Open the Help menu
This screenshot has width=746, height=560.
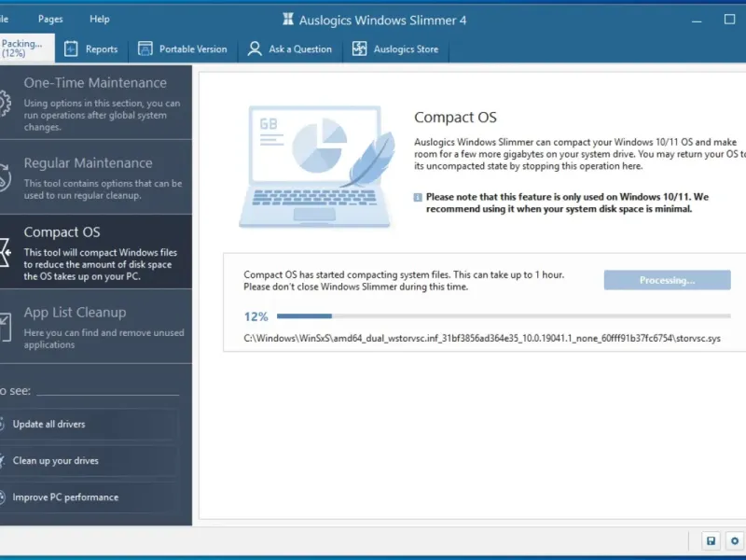[x=100, y=19]
